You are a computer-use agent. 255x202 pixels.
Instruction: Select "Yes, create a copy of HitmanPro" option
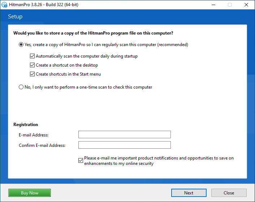(21, 45)
